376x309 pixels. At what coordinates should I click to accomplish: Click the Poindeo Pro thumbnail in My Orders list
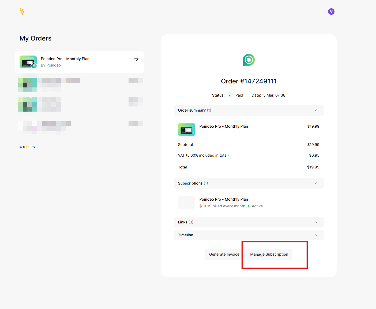[28, 62]
